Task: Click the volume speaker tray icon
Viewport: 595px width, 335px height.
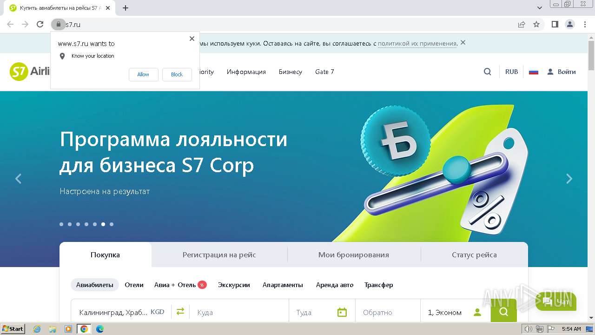Action: click(x=529, y=329)
